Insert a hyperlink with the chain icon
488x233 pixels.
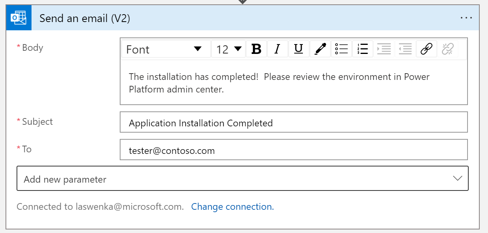426,49
